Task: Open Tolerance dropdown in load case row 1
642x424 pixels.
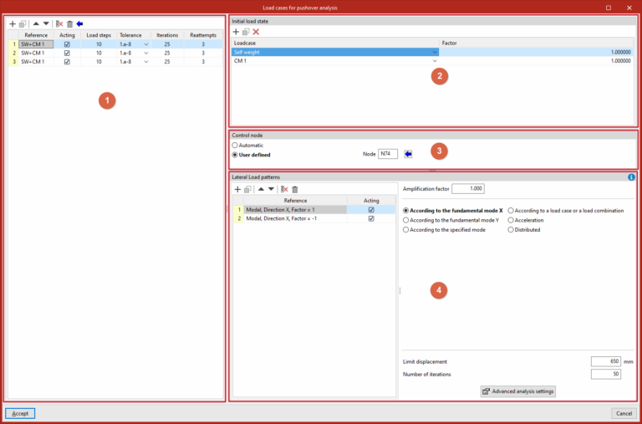Action: [x=146, y=44]
